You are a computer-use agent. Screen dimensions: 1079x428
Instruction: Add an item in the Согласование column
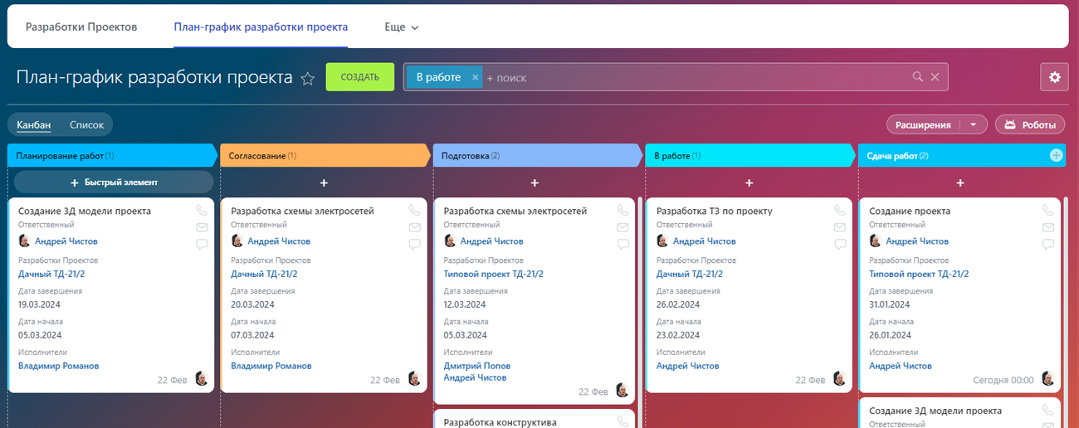tap(324, 182)
